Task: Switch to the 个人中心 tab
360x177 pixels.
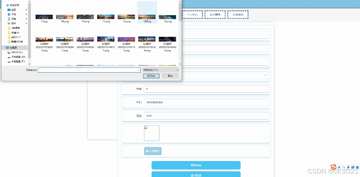Action: point(192,14)
